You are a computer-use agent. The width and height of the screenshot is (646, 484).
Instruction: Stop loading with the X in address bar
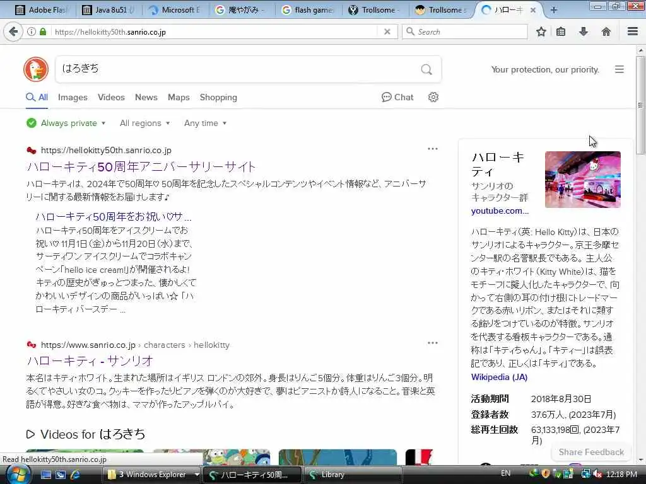point(387,32)
